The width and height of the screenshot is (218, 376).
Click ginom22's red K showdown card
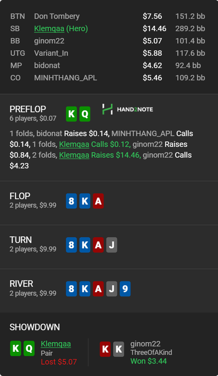coord(105,349)
